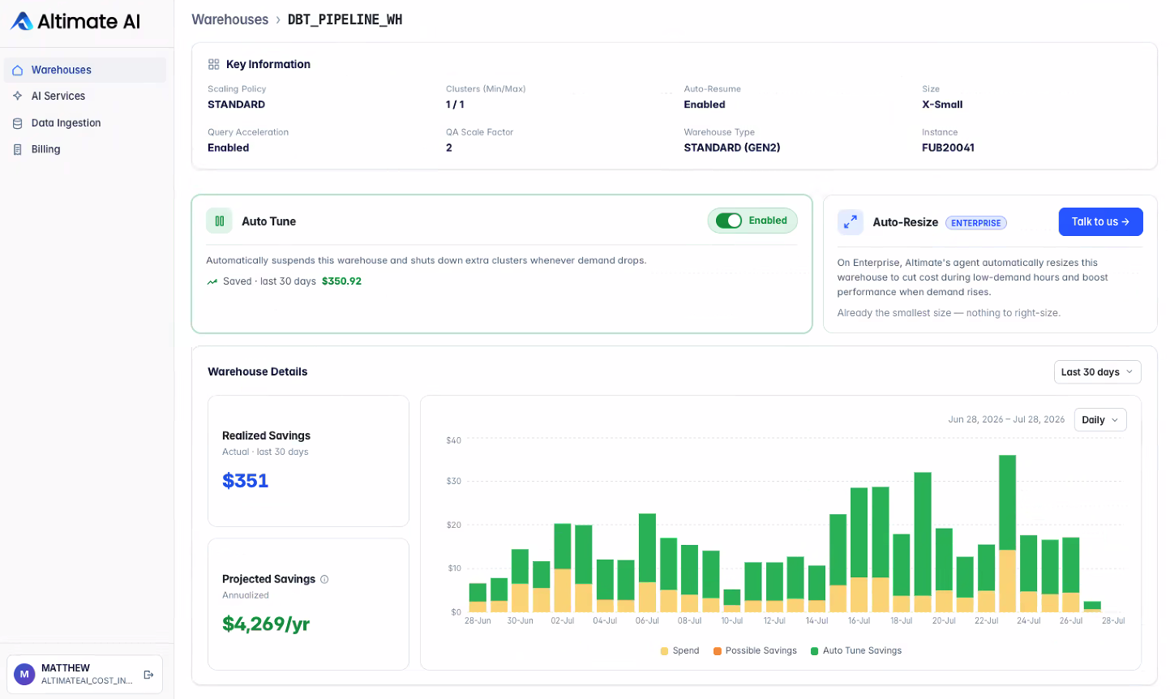Go to Warehouses breadcrumb link
This screenshot has width=1170, height=699.
click(229, 19)
